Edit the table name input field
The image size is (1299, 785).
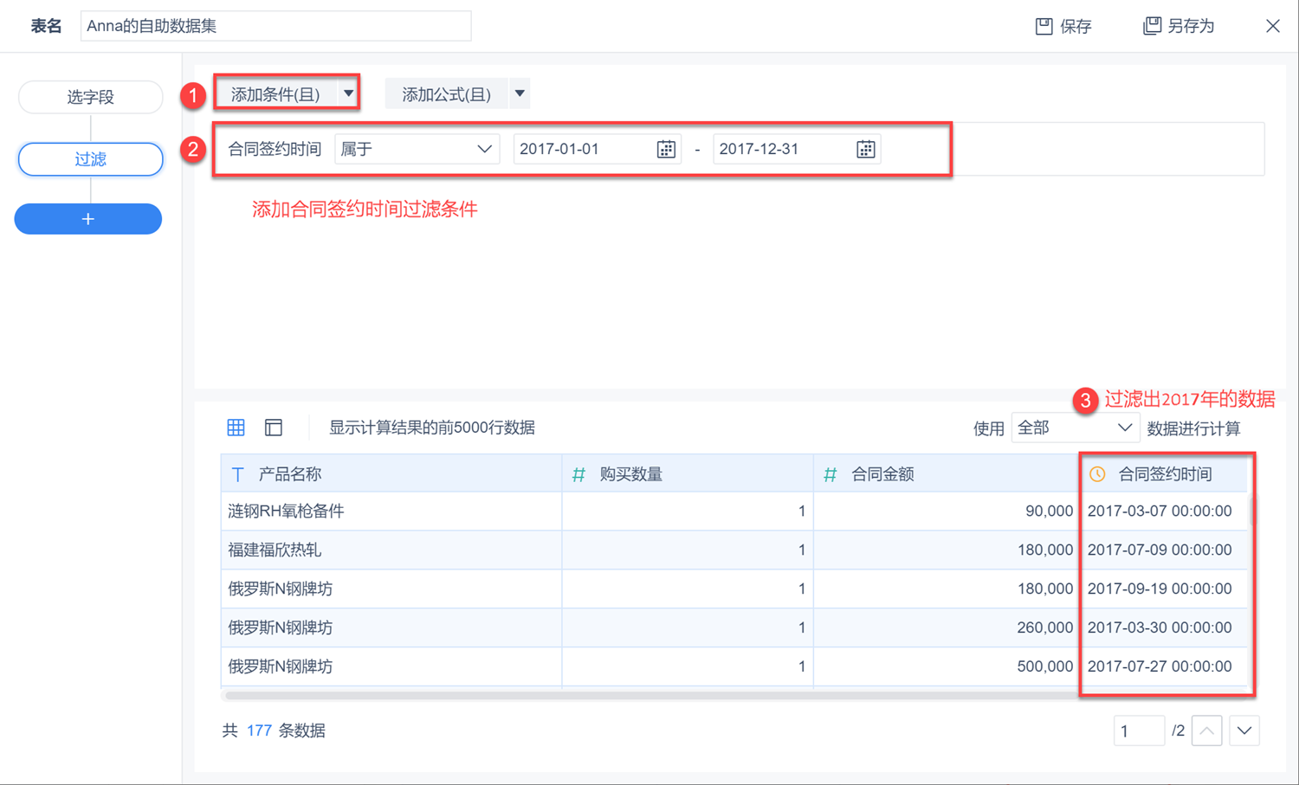[x=275, y=26]
